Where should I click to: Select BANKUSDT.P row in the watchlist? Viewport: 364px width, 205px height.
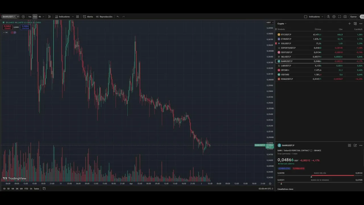click(320, 61)
